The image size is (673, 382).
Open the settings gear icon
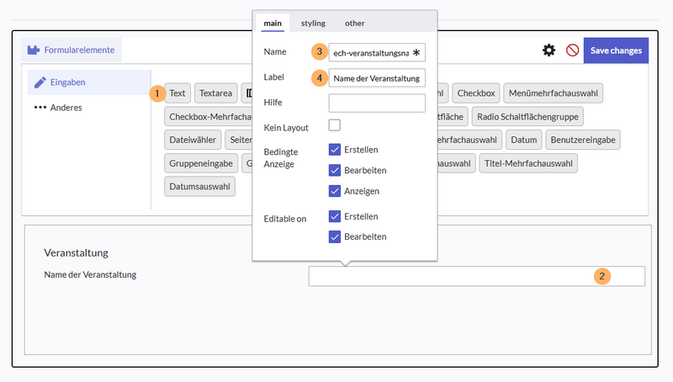pyautogui.click(x=548, y=50)
